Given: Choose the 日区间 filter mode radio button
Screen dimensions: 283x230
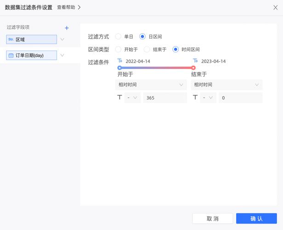Looking at the screenshot, I should pyautogui.click(x=142, y=36).
